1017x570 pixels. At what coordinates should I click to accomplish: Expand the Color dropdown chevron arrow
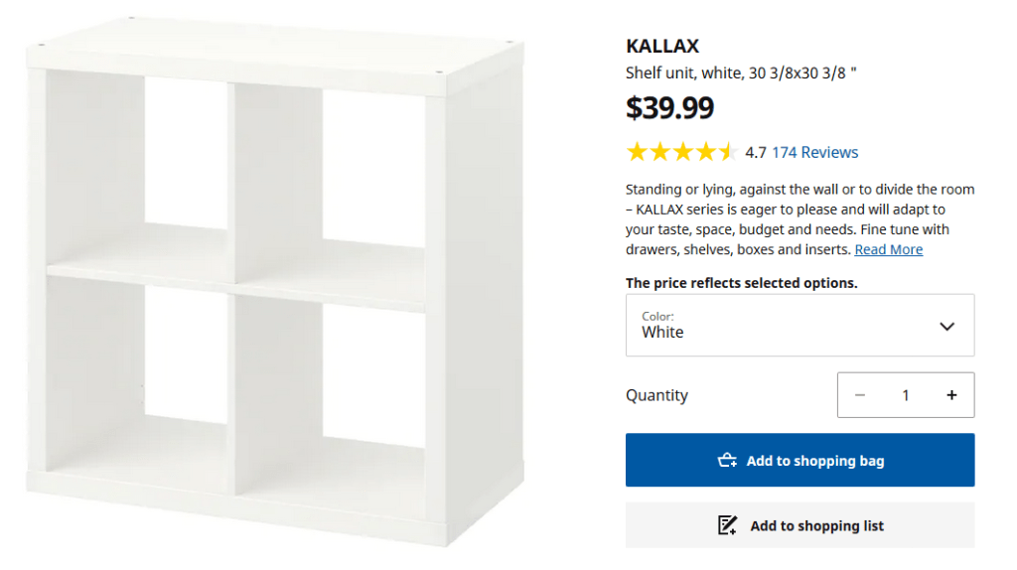pos(946,326)
